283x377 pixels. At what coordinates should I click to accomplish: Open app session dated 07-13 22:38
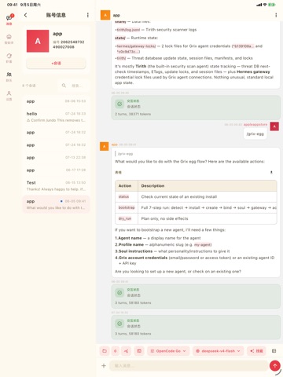tap(56, 157)
